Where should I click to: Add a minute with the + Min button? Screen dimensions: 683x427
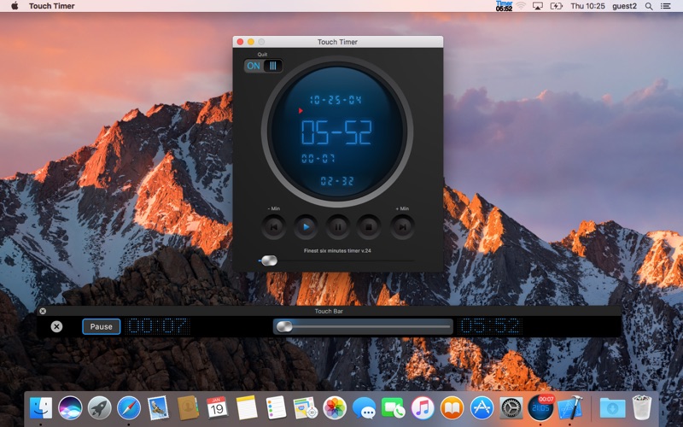click(x=402, y=226)
